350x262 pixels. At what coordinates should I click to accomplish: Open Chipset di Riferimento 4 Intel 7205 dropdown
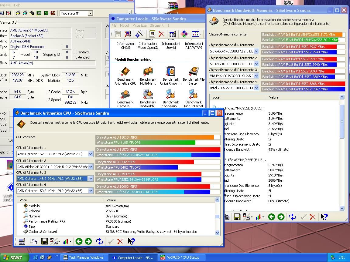256,88
